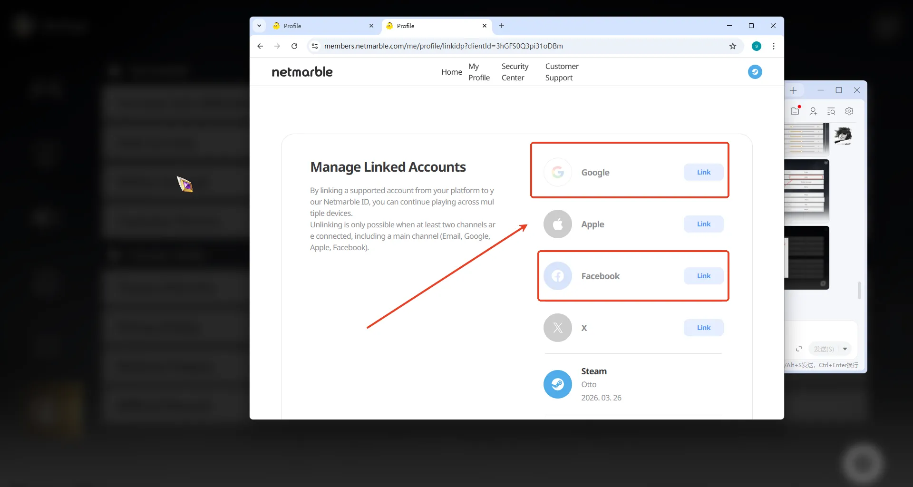The height and width of the screenshot is (487, 913).
Task: Link the X account
Action: [703, 328]
